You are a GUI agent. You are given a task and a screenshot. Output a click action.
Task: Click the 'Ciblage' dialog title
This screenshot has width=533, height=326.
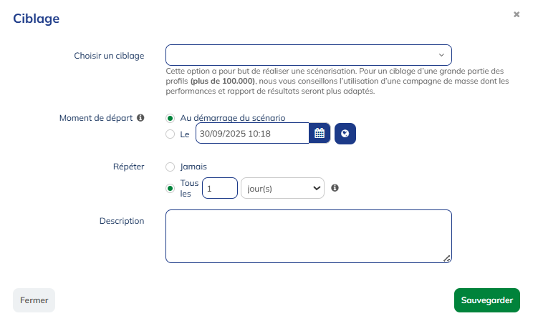[36, 19]
